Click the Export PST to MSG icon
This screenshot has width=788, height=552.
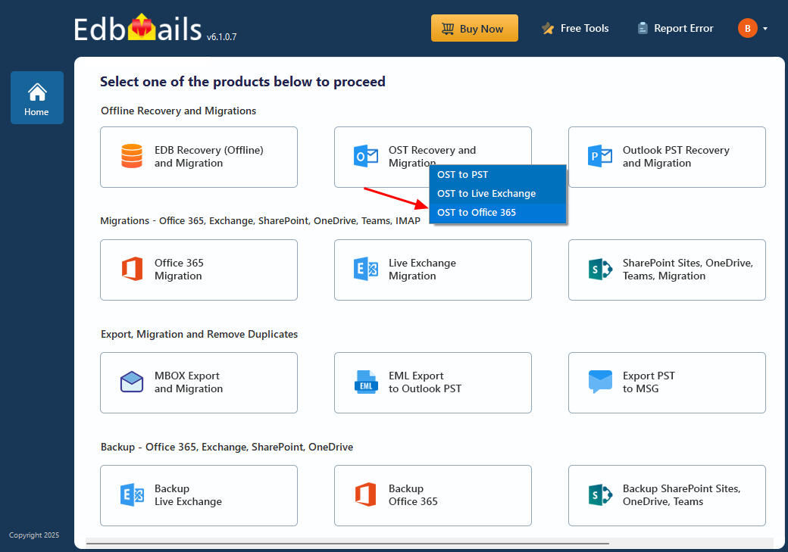point(600,382)
